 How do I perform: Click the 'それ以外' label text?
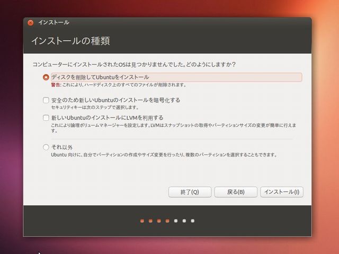tap(62, 147)
